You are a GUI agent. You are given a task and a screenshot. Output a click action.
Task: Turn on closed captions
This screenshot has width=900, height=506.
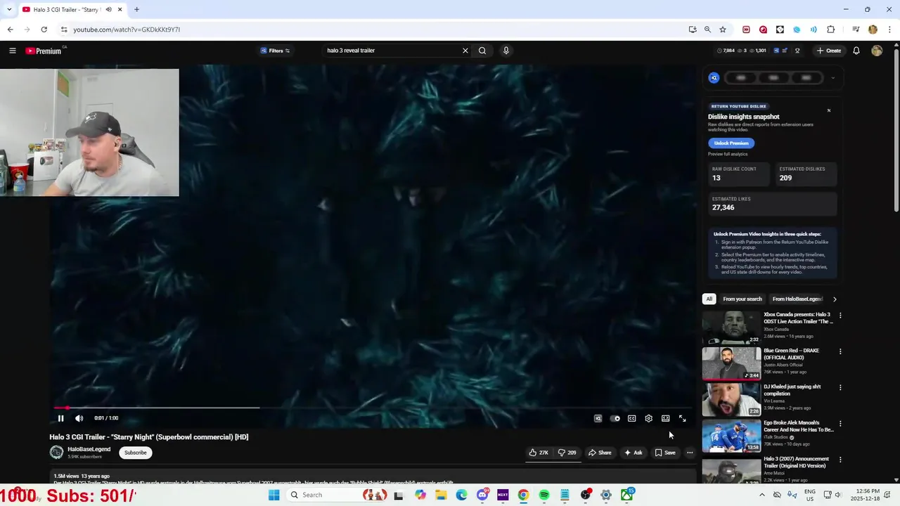click(632, 418)
